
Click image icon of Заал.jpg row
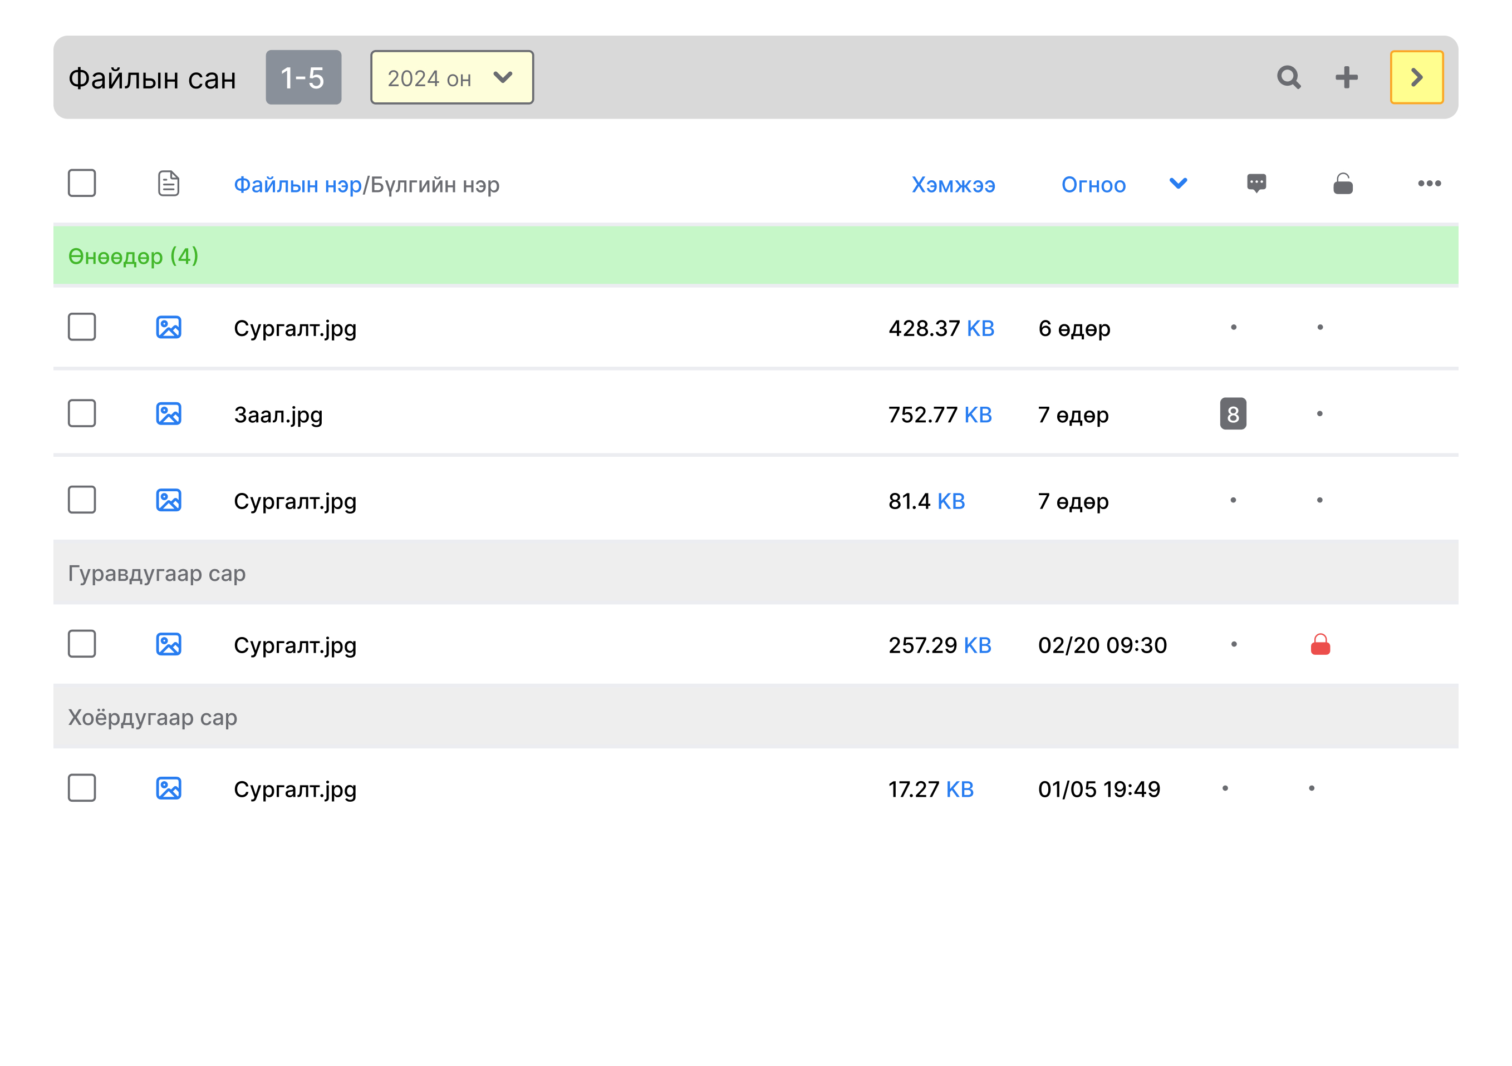[169, 414]
